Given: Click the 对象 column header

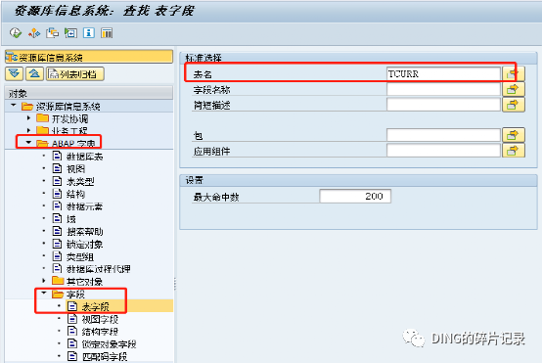Looking at the screenshot, I should [89, 93].
